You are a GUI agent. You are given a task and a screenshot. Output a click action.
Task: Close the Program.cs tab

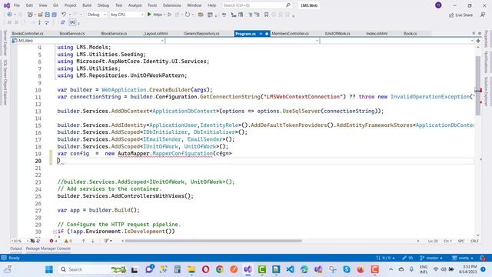click(267, 34)
